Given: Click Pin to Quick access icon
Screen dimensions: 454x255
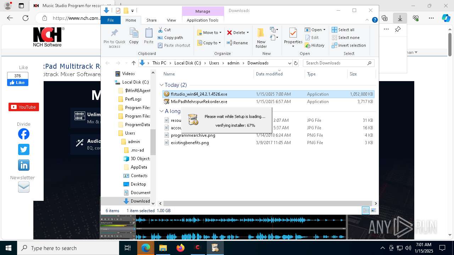Looking at the screenshot, I should point(114,38).
